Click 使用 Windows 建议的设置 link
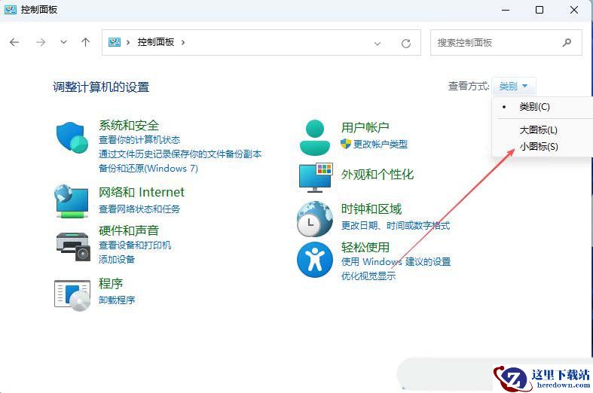The image size is (593, 393). pyautogui.click(x=396, y=261)
